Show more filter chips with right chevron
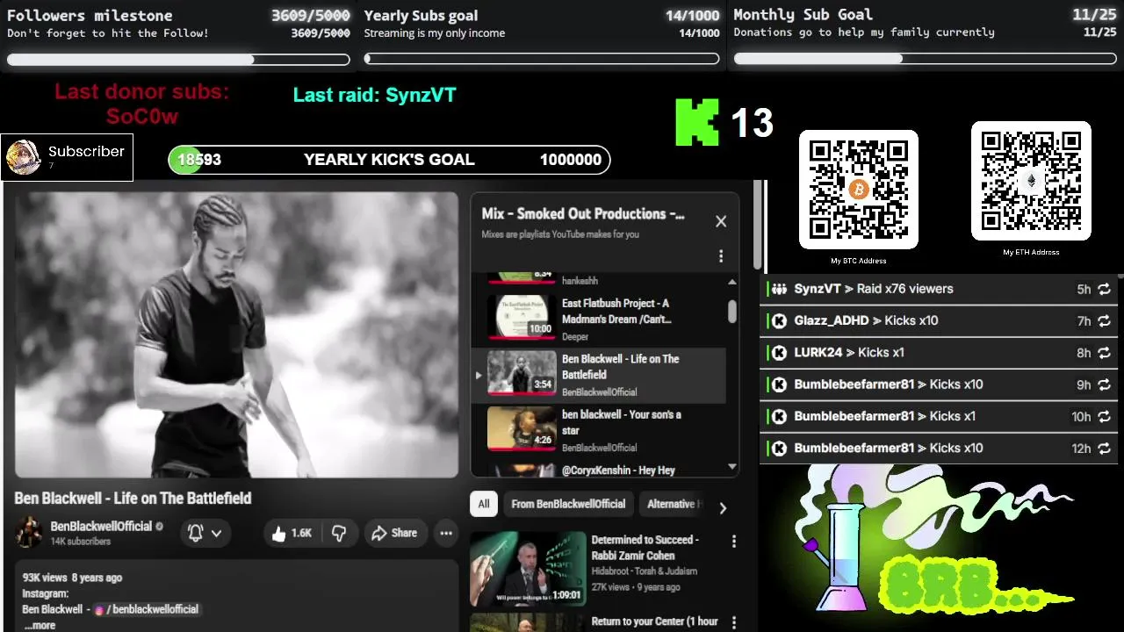Screen dimensions: 1124x632 pyautogui.click(x=723, y=507)
